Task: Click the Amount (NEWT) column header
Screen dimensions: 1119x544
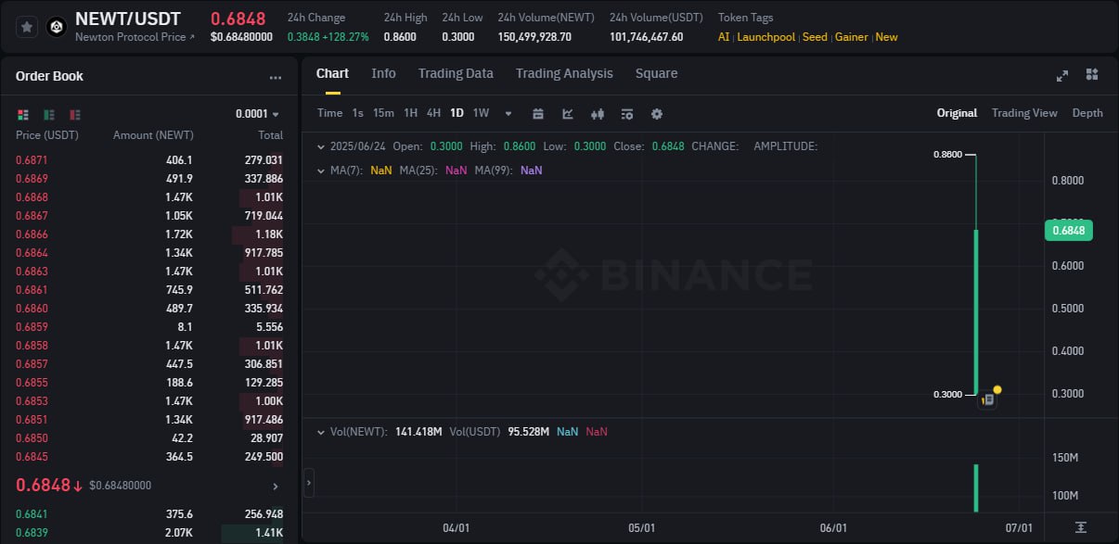Action: click(153, 135)
